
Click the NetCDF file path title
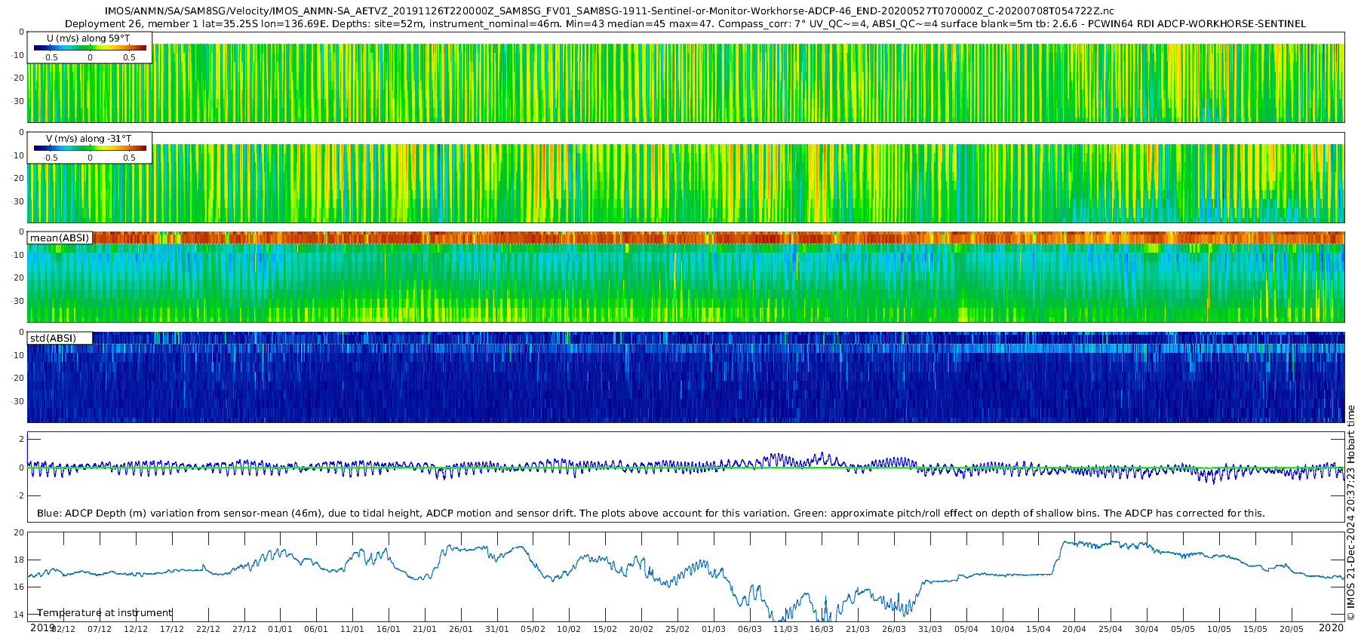[x=609, y=11]
